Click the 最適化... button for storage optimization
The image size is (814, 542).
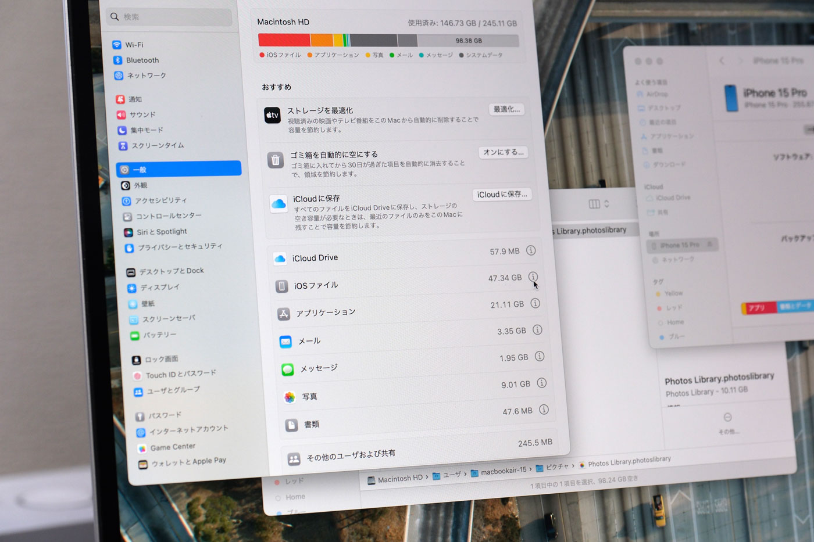coord(507,109)
